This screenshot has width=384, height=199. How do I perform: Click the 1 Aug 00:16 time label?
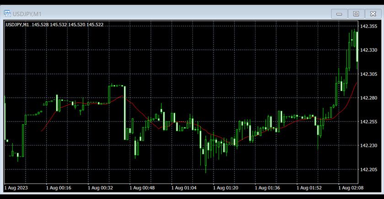click(59, 188)
